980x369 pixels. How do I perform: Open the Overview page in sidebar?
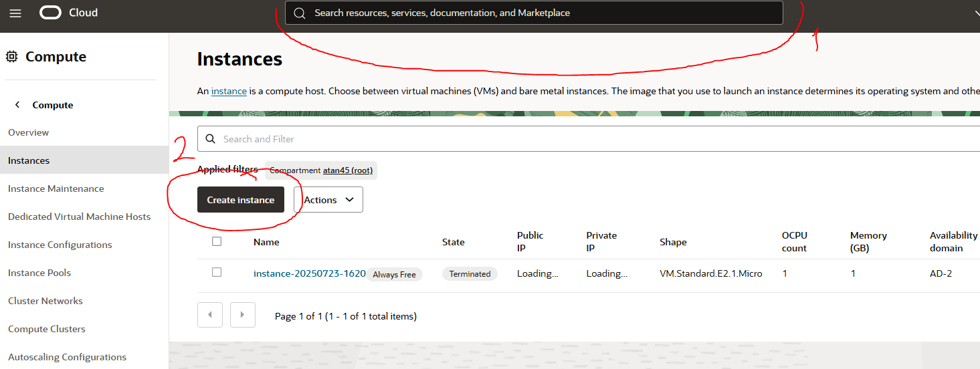tap(28, 132)
